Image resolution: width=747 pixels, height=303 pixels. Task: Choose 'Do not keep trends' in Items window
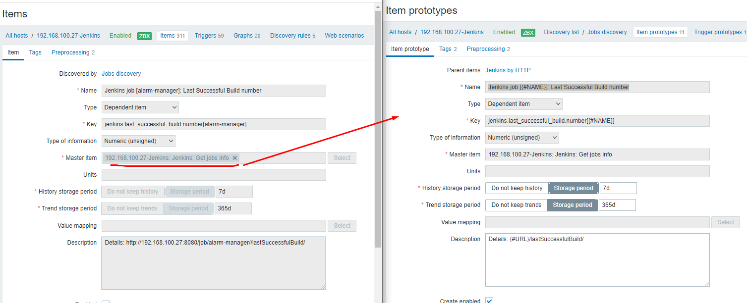[132, 208]
